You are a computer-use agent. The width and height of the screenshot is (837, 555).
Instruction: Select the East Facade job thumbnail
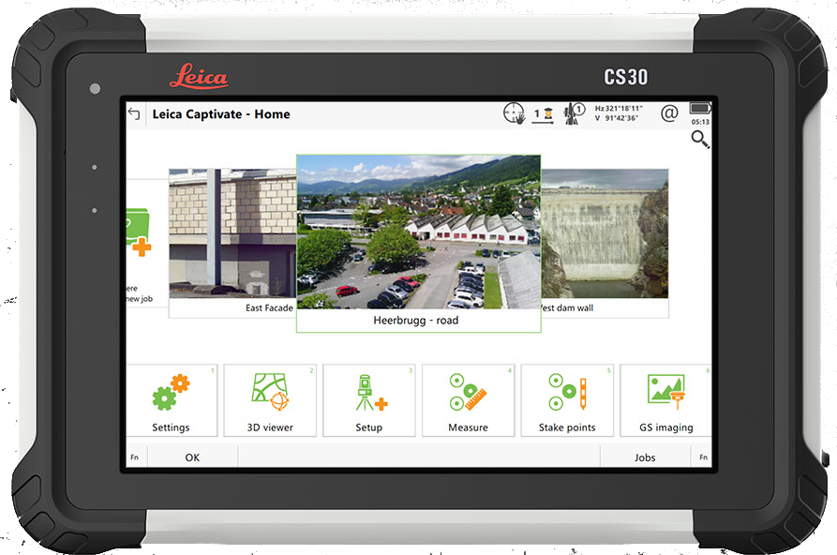pyautogui.click(x=232, y=243)
